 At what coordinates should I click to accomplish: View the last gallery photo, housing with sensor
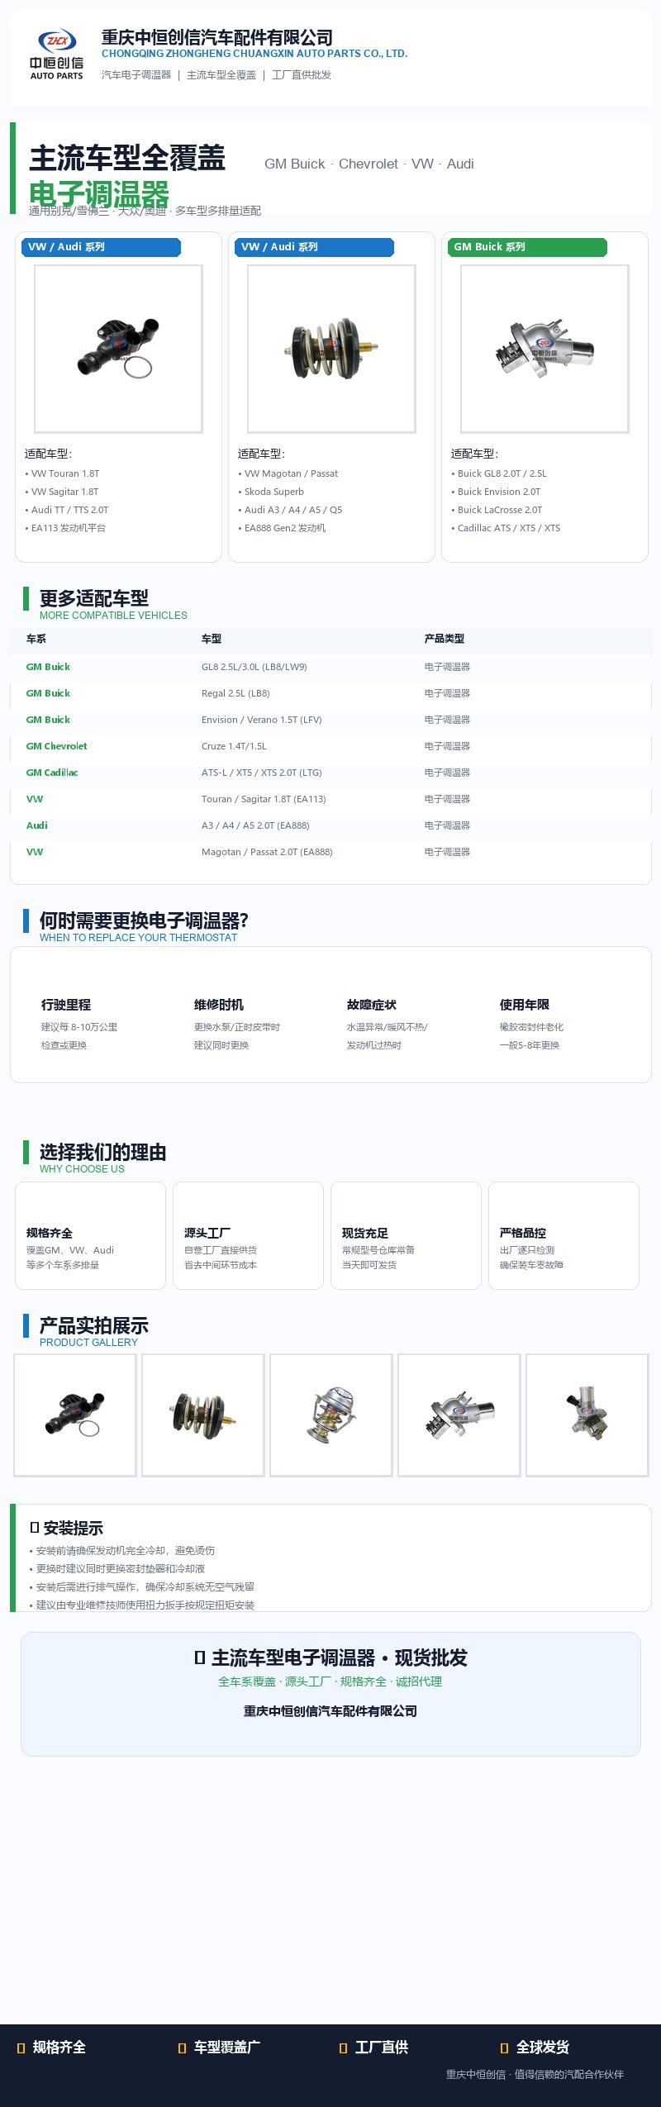click(587, 1415)
